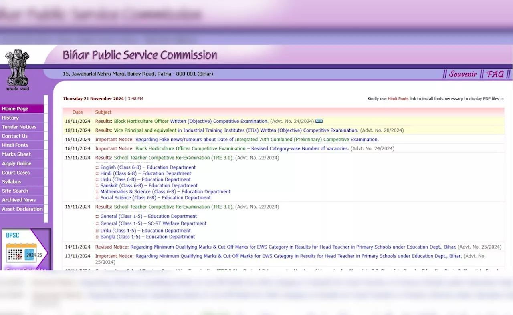Click the Date column header
The image size is (513, 315).
(x=77, y=112)
